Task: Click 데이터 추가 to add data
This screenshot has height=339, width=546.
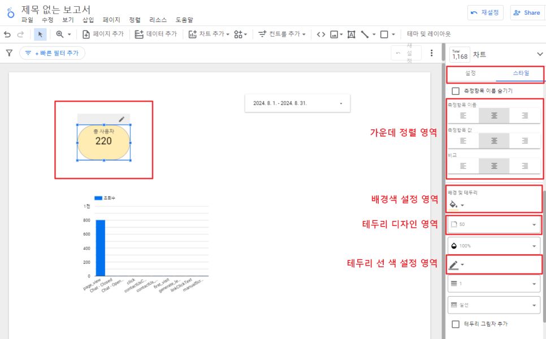Action: [x=156, y=34]
